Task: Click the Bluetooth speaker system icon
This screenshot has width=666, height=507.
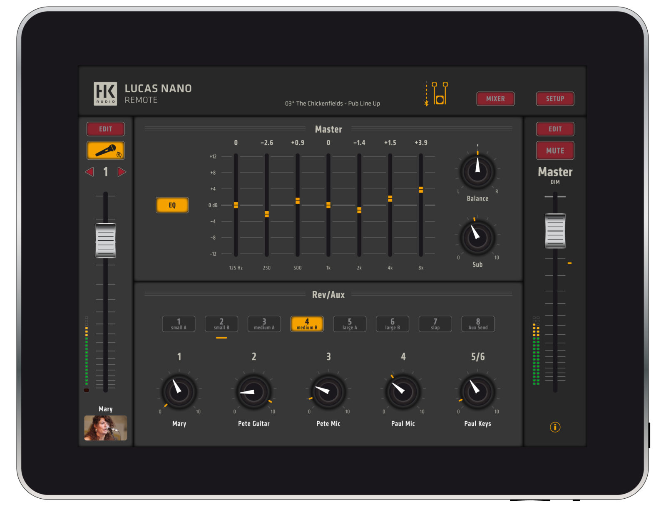Action: pyautogui.click(x=436, y=94)
